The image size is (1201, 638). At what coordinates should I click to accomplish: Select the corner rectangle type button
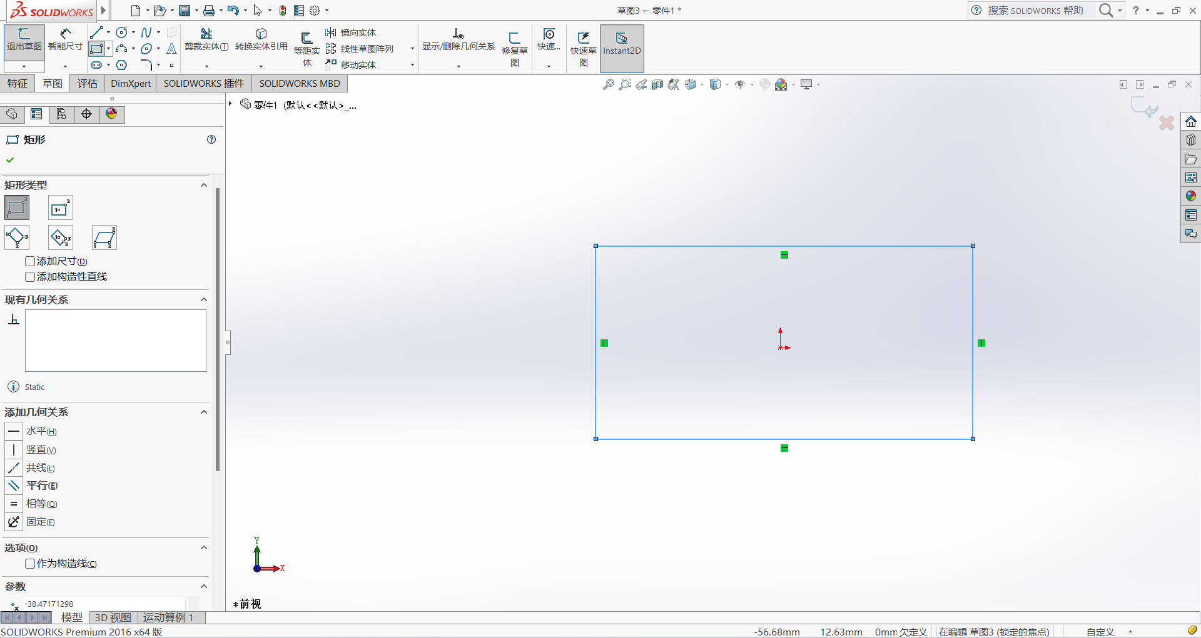(17, 207)
